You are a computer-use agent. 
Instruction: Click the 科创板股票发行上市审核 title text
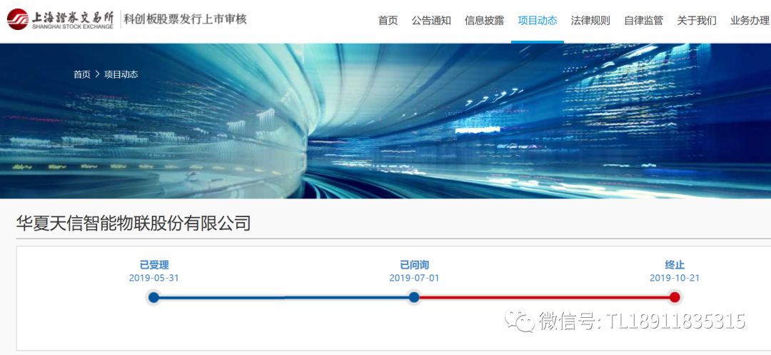pyautogui.click(x=185, y=20)
